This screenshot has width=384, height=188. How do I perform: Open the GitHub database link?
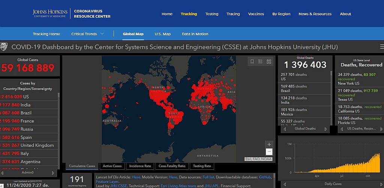coord(265,177)
